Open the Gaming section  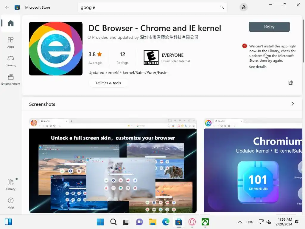(x=11, y=61)
